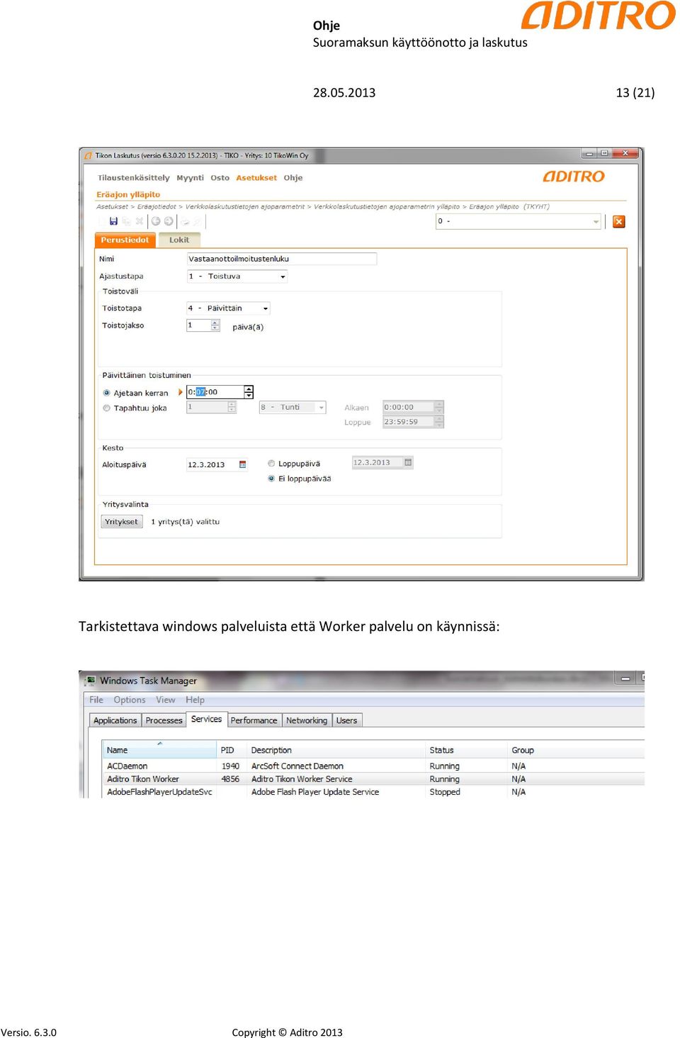Open the File menu in Task Manager

(96, 700)
